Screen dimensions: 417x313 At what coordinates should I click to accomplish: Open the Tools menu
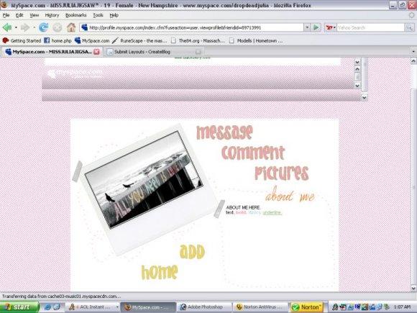pyautogui.click(x=98, y=15)
